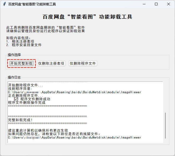This screenshot has height=156, width=175.
Task: Click the 找到程序目录 log line
Action: [20, 88]
